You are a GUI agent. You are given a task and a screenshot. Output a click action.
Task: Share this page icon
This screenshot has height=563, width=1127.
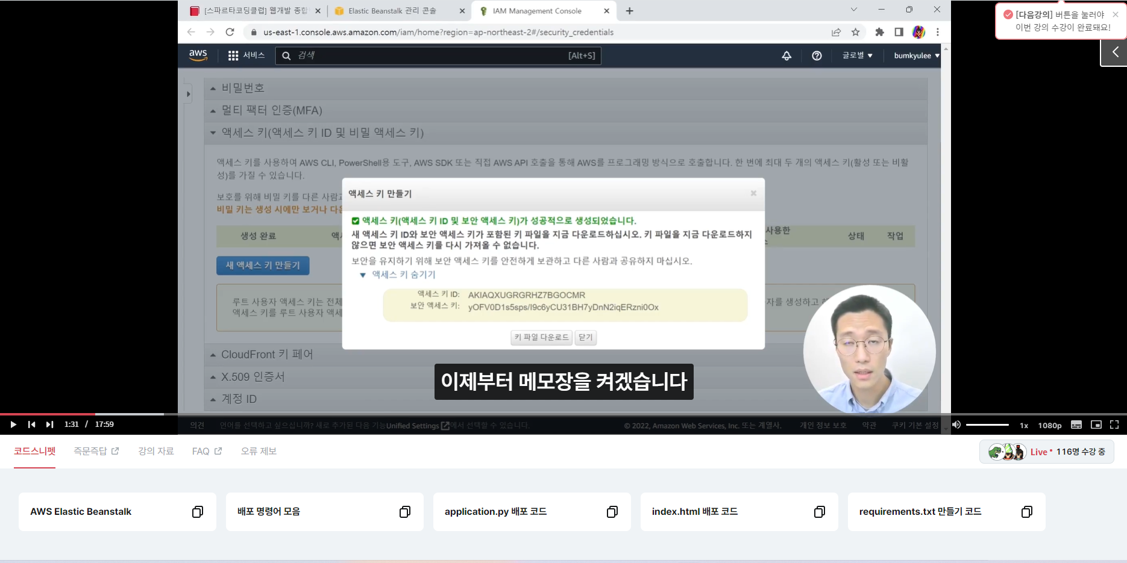[836, 33]
